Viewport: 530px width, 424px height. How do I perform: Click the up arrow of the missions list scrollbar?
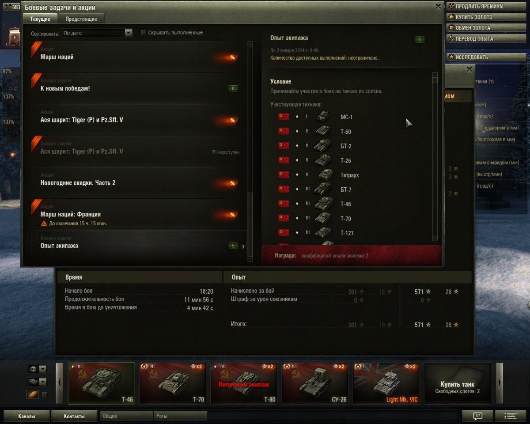coord(250,44)
